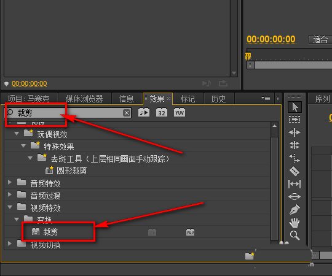This screenshot has height=276, width=332.
Task: Toggle accelerated effects filter button
Action: (x=144, y=113)
